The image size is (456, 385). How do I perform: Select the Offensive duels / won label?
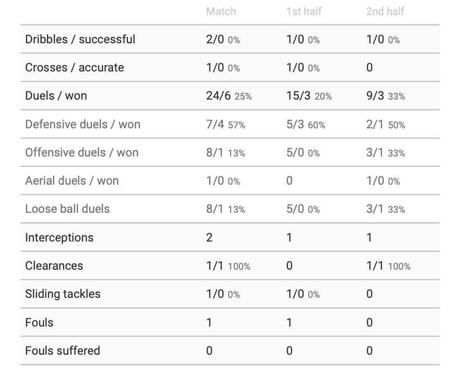coord(82,152)
